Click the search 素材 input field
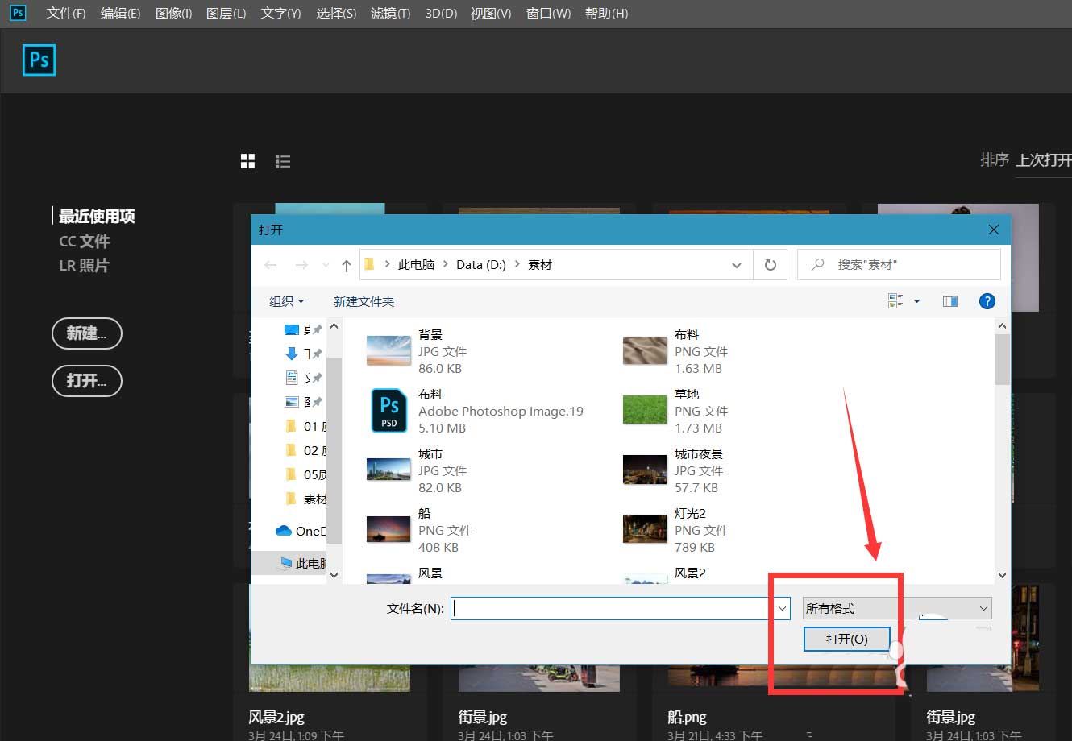Screen dimensions: 1072x741 (x=899, y=264)
